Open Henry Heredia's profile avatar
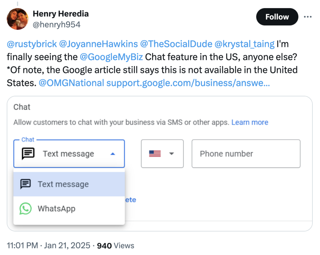This screenshot has height=255, width=320. 18,19
